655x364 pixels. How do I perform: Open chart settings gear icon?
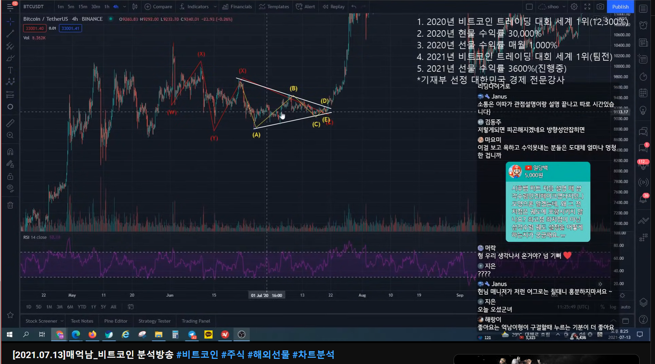tap(574, 7)
